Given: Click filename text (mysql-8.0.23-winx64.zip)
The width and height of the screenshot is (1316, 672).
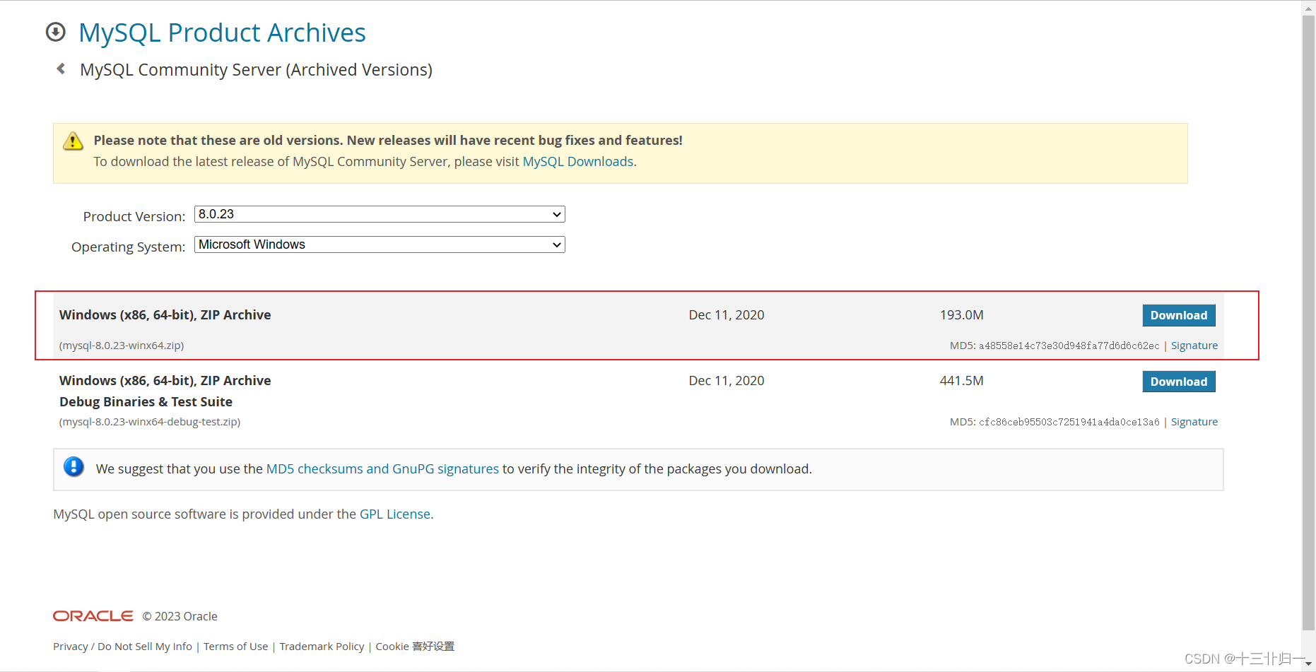Looking at the screenshot, I should tap(122, 346).
